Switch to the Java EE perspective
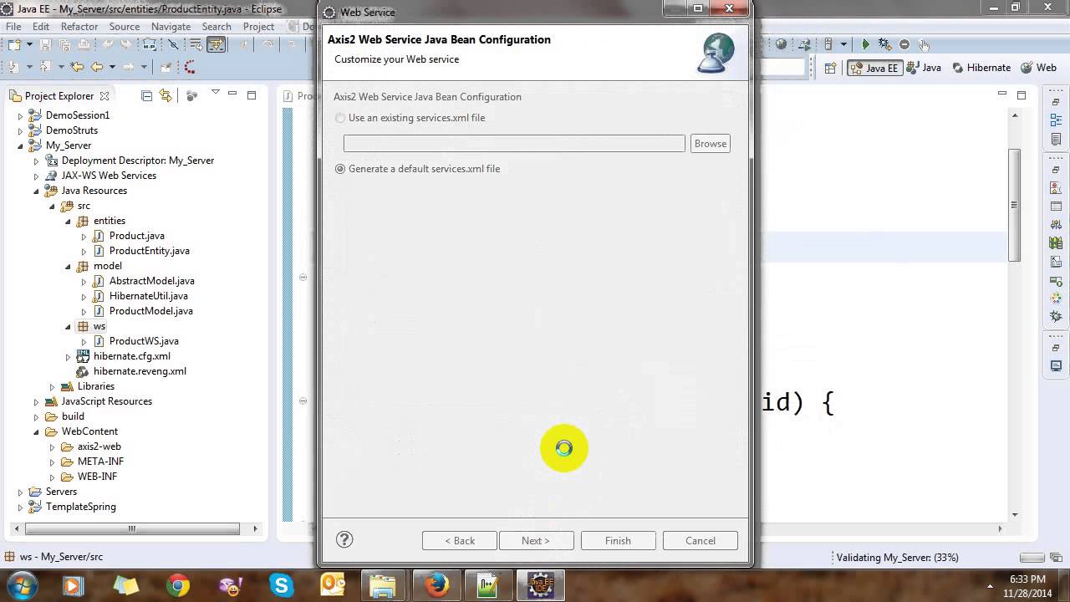The image size is (1070, 602). point(874,68)
